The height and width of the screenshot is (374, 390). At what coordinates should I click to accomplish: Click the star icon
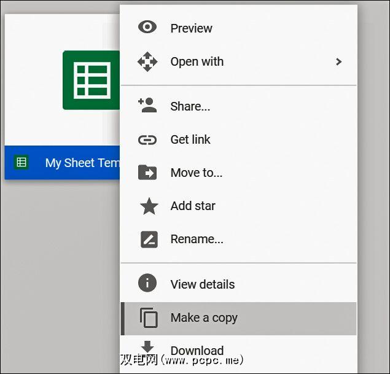pyautogui.click(x=149, y=206)
